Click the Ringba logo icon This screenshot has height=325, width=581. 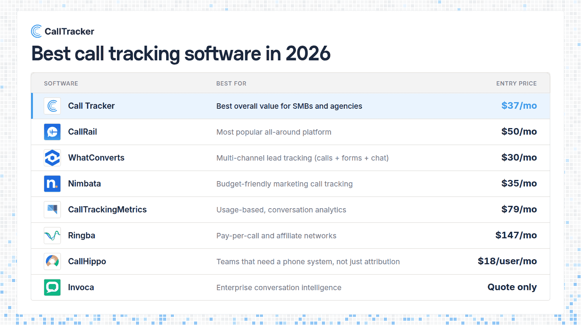point(52,236)
